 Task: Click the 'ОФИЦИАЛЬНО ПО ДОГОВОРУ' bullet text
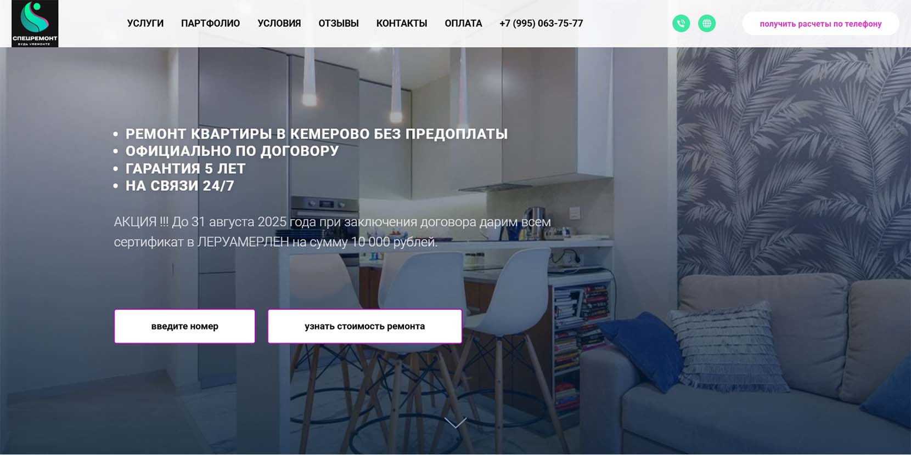click(232, 151)
